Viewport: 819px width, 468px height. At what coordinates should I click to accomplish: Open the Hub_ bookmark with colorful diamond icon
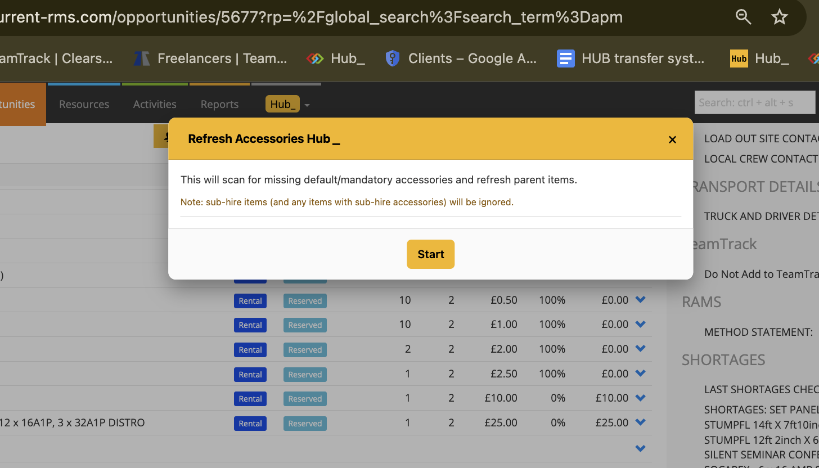point(336,58)
